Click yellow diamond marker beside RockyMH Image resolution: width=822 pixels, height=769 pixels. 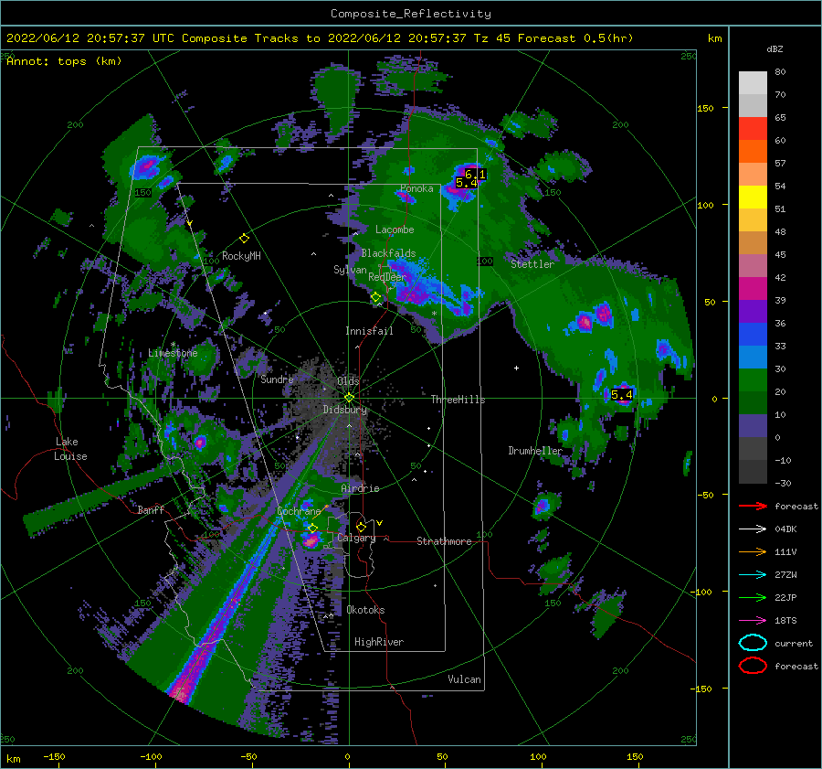pos(244,239)
